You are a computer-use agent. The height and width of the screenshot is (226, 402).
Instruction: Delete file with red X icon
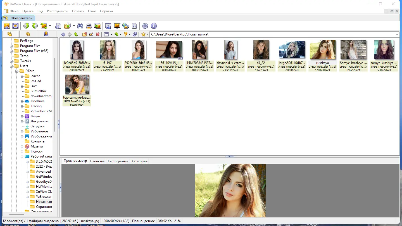pos(98,34)
